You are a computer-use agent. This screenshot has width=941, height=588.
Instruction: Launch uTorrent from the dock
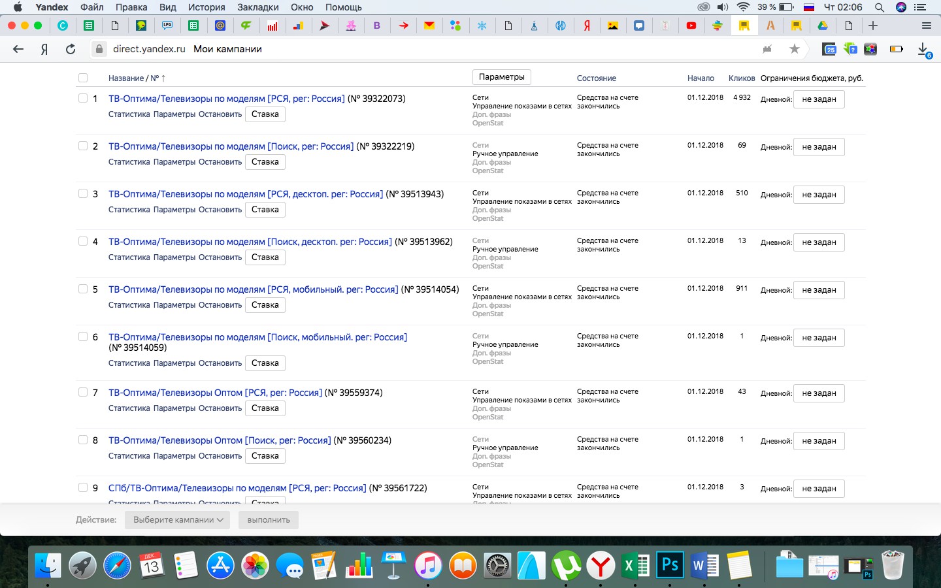pyautogui.click(x=566, y=565)
